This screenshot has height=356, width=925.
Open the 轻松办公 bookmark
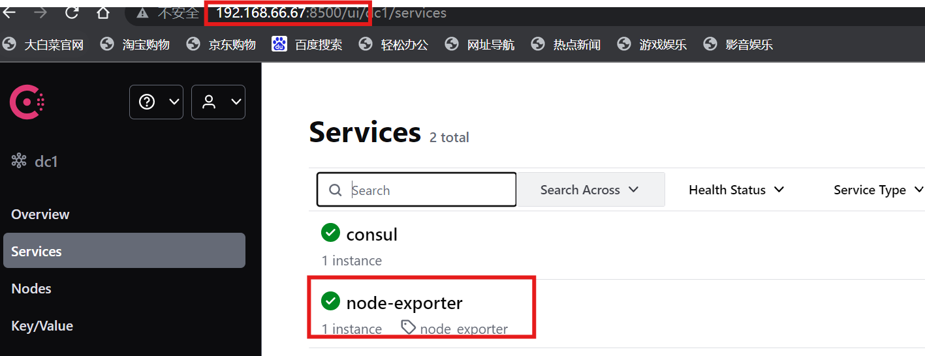[x=394, y=44]
